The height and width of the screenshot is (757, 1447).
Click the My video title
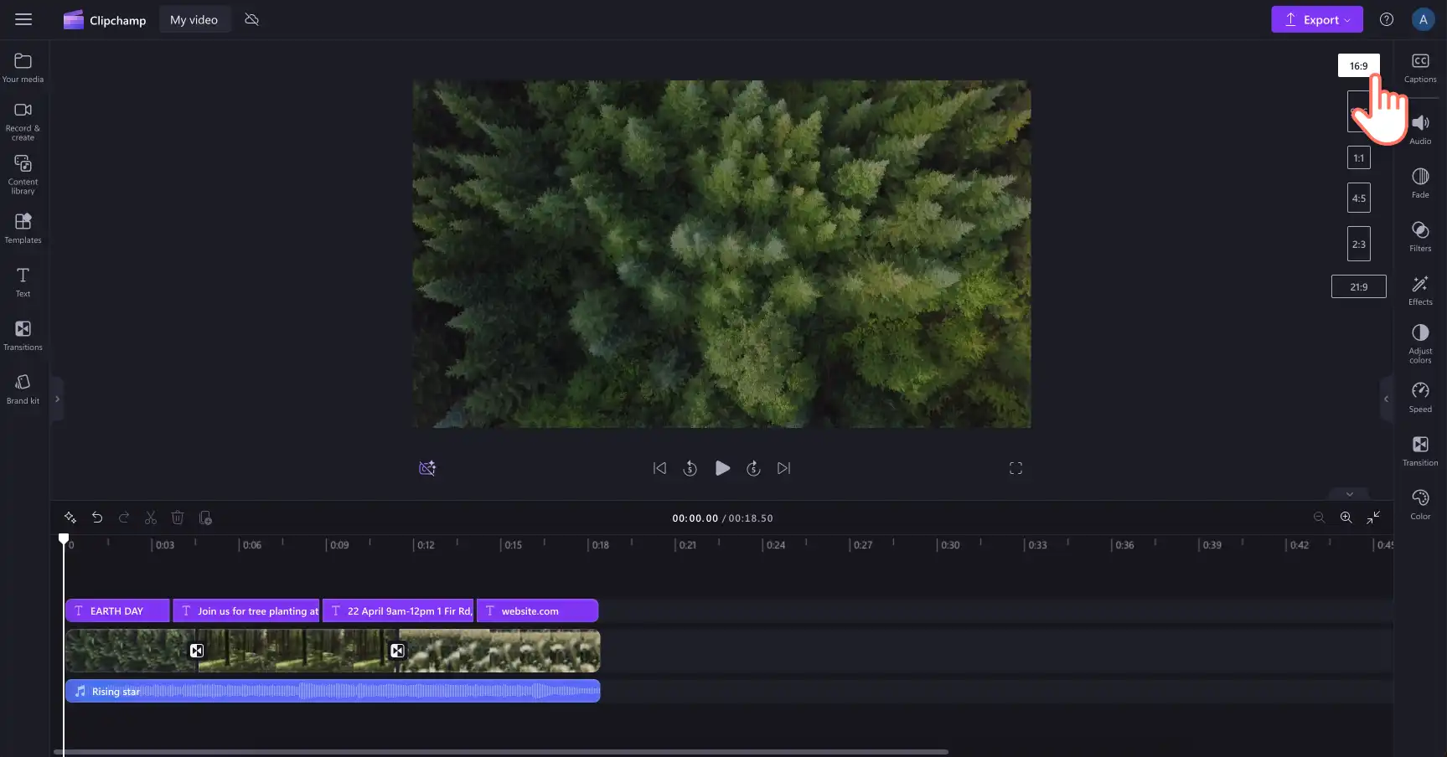click(x=194, y=19)
